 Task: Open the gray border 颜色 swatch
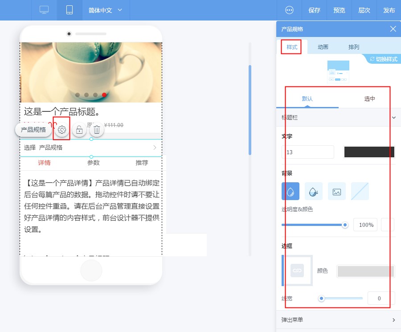point(366,271)
